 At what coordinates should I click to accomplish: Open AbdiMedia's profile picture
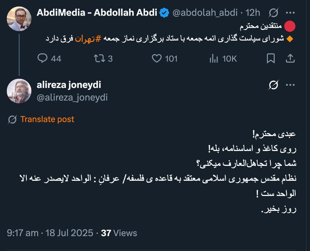coord(19,19)
